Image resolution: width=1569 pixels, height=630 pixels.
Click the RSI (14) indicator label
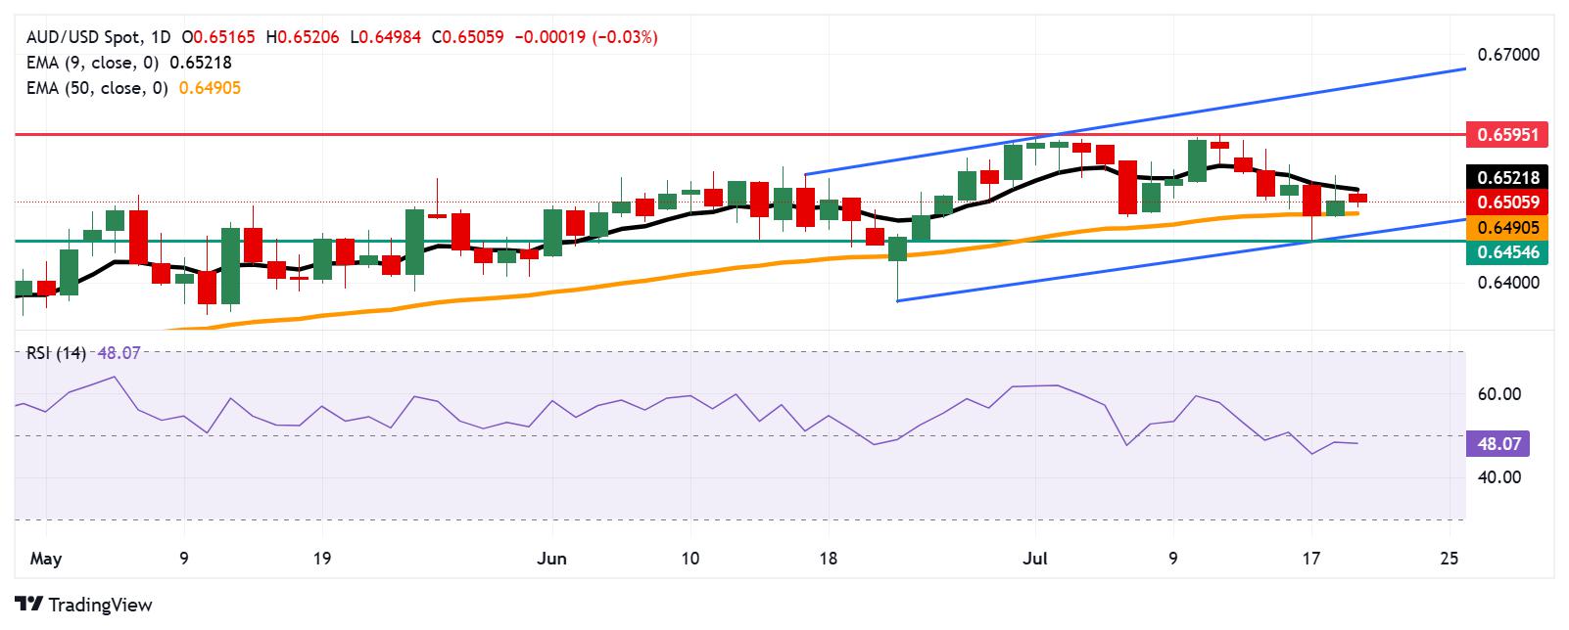(57, 353)
